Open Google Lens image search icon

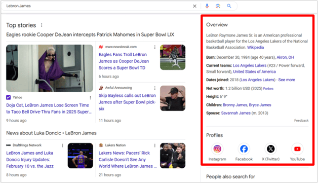[x=218, y=6]
